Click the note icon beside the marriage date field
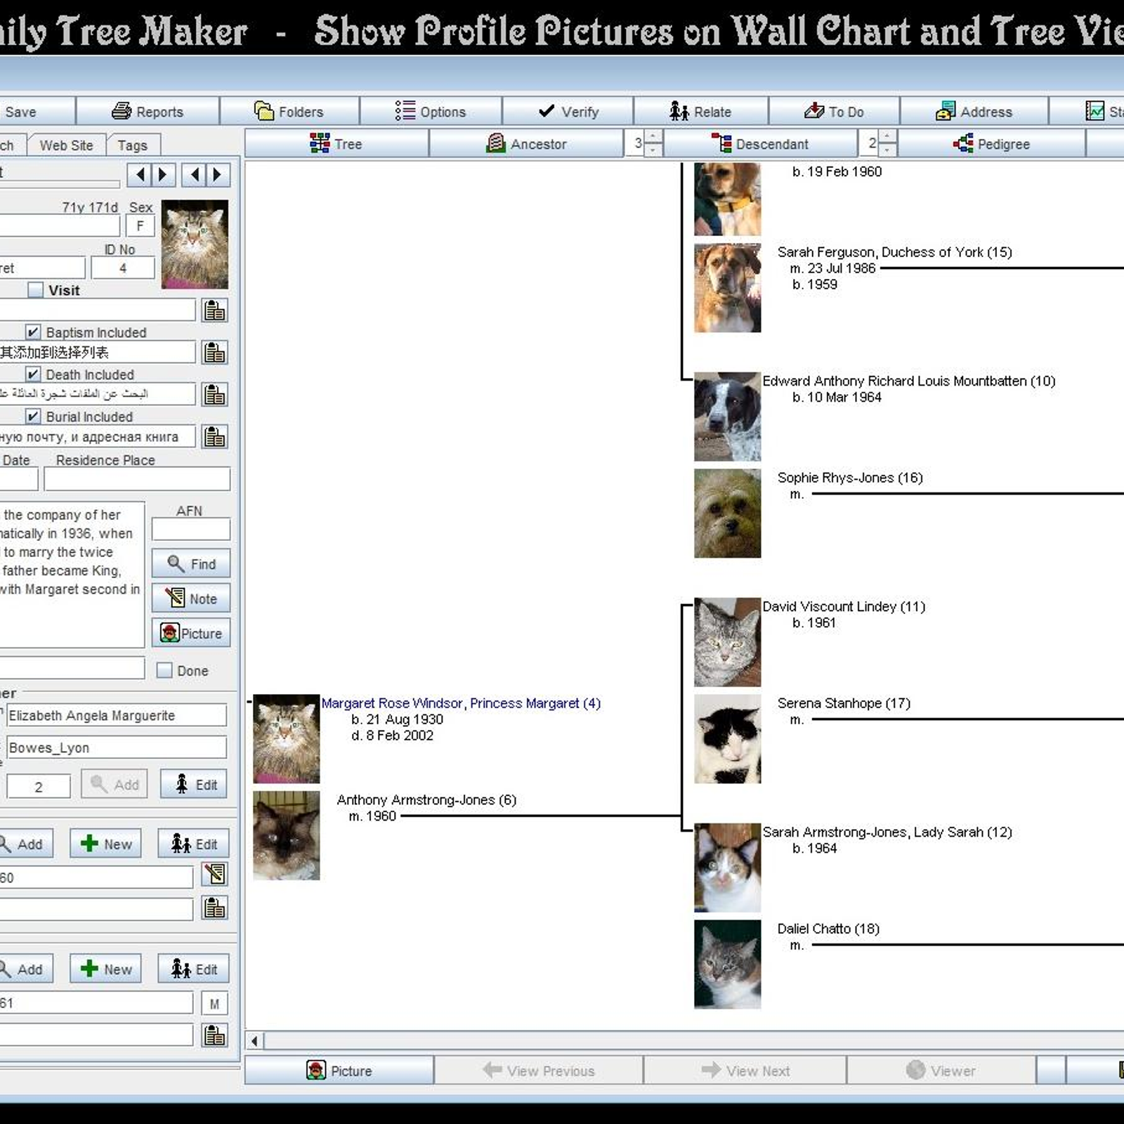Screen dimensions: 1124x1124 tap(214, 874)
